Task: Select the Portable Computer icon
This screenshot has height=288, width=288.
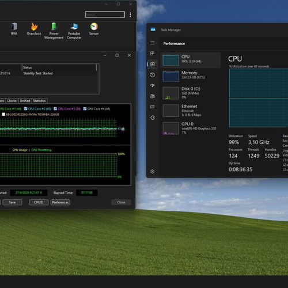Action: [x=74, y=26]
